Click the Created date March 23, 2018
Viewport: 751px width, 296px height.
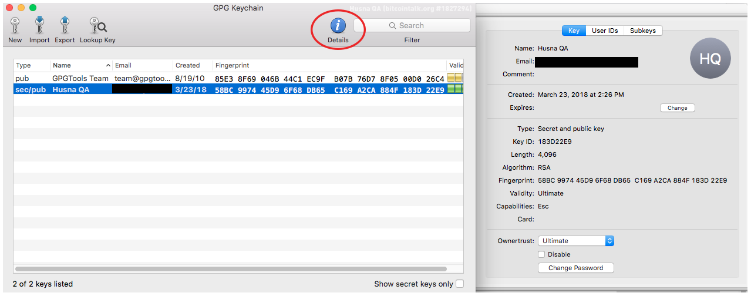581,95
